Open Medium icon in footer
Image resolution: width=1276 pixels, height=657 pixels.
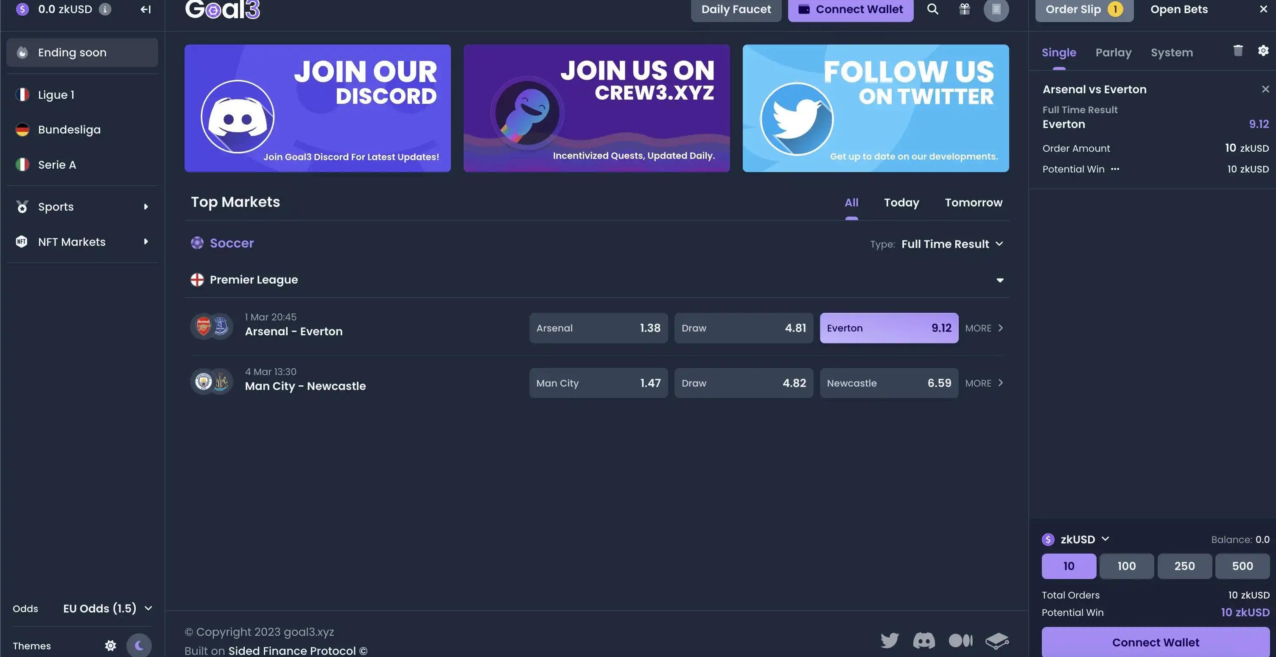pos(960,640)
